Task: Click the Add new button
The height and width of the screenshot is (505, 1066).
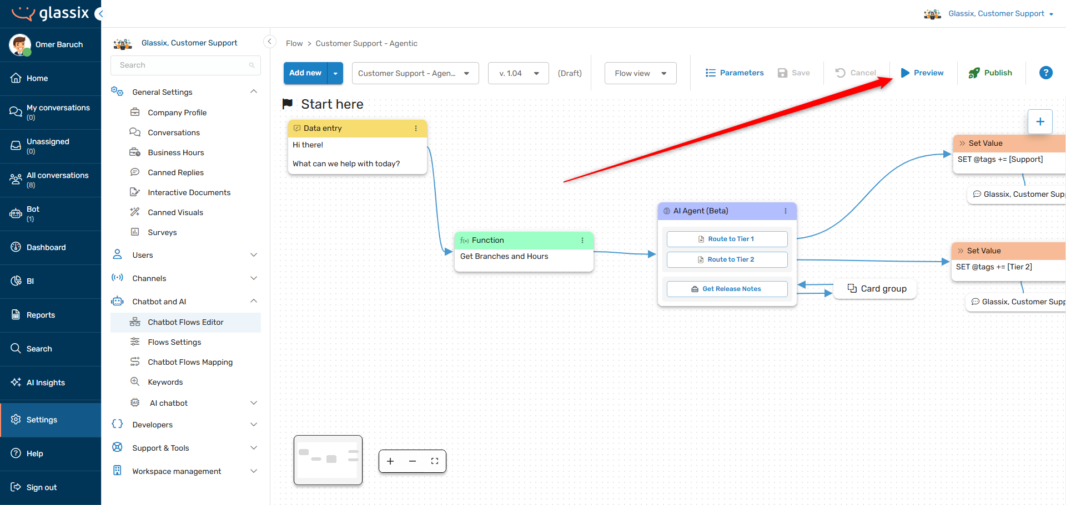Action: [305, 73]
